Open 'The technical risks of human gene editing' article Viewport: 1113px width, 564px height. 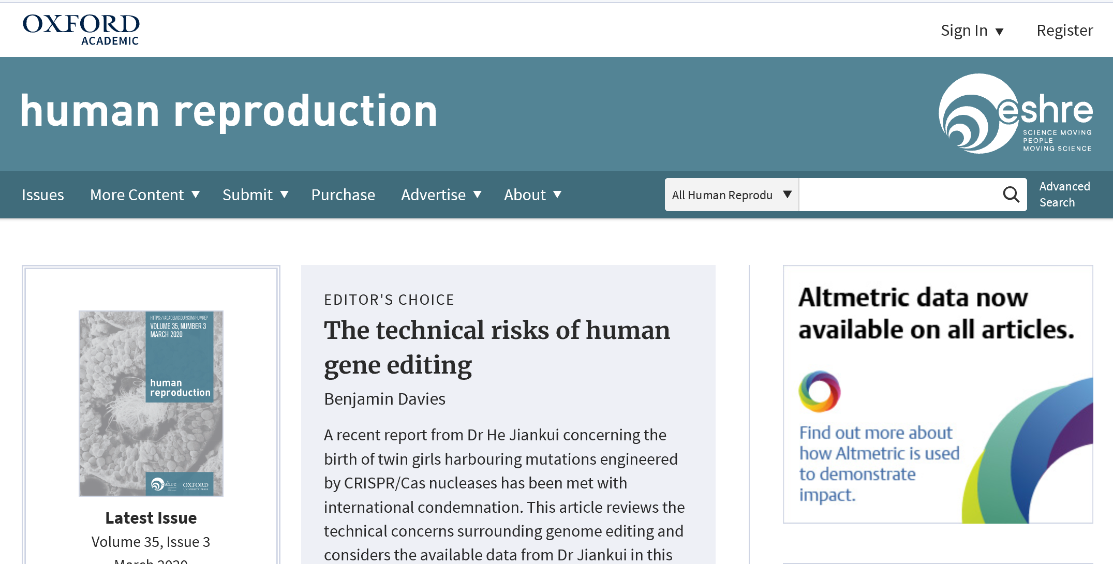pos(497,347)
